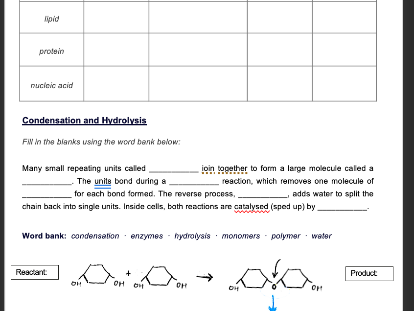This screenshot has width=414, height=311.
Task: Select the first reactant sugar ring drawing
Action: tap(98, 275)
